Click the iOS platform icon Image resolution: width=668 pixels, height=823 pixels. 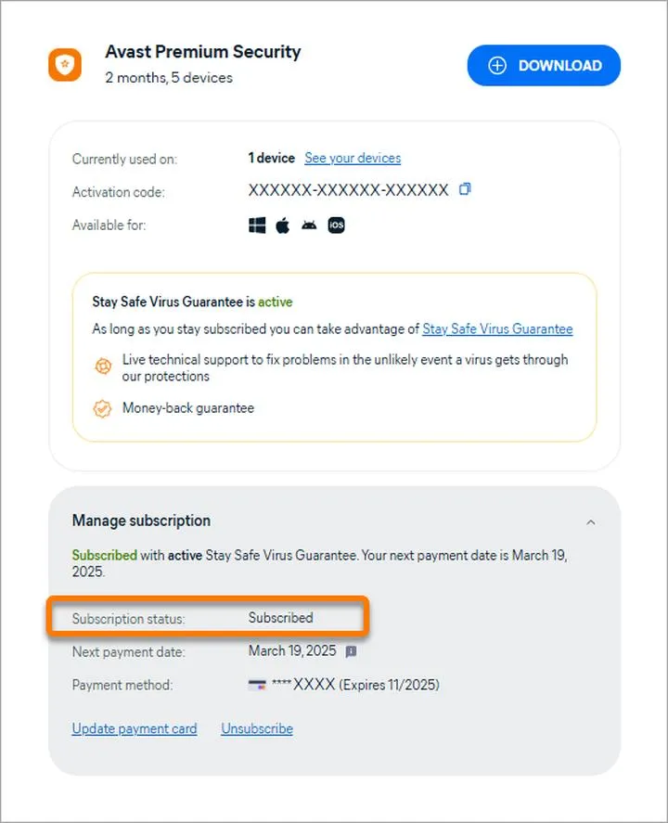(336, 225)
